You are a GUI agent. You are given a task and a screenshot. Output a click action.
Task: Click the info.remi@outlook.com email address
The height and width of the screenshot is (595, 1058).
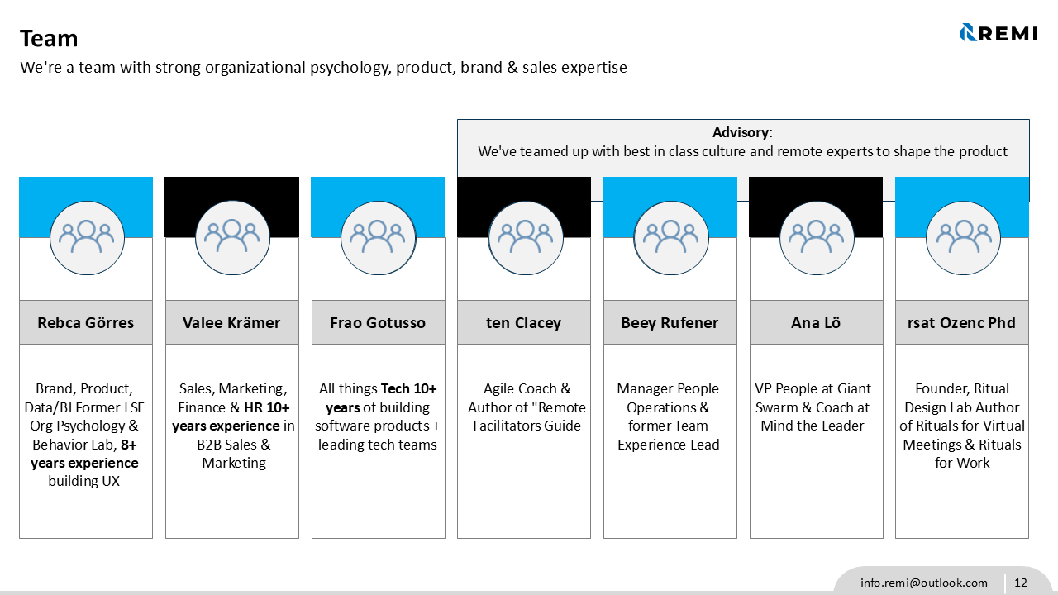point(923,583)
